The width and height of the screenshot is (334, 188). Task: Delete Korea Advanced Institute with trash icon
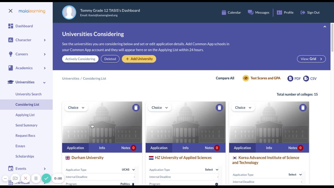pyautogui.click(x=303, y=108)
